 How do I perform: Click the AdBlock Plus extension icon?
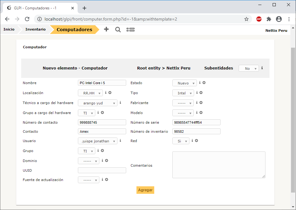click(x=259, y=19)
